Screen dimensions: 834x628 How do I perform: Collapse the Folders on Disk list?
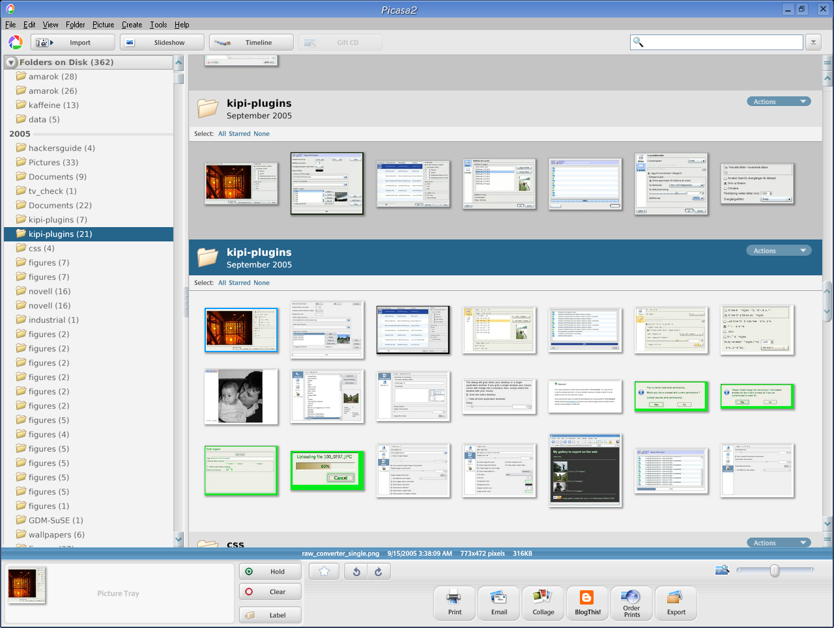(10, 62)
